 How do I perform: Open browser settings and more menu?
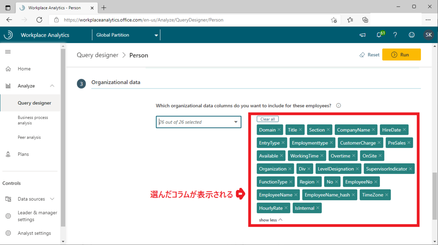[428, 20]
